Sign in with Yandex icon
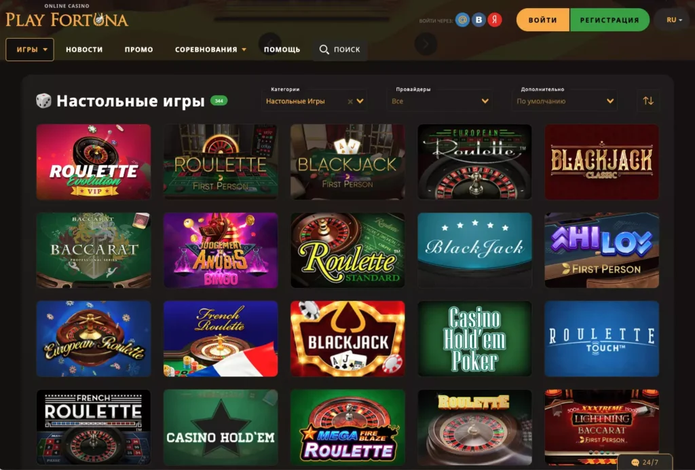The height and width of the screenshot is (470, 695). [495, 20]
